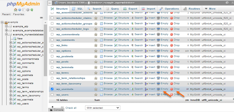Select wp_posts in the navigation tree

pyautogui.click(x=23, y=79)
